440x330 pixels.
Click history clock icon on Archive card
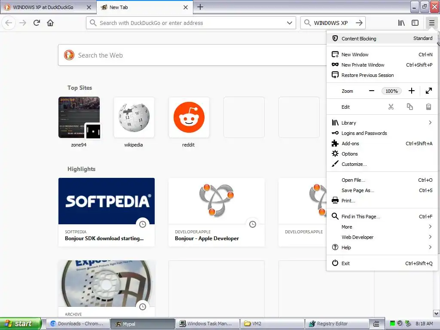point(143,307)
